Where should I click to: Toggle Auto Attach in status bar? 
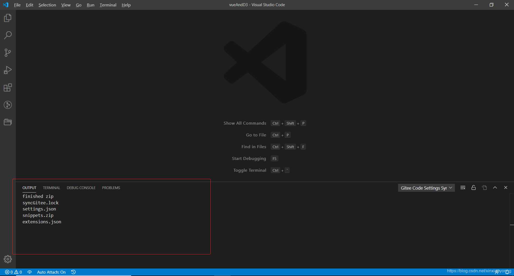click(51, 272)
